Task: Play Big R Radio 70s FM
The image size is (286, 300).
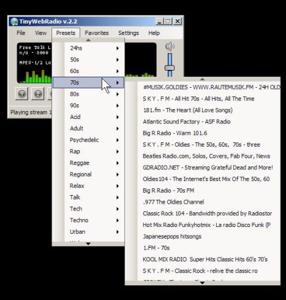Action: point(203,190)
